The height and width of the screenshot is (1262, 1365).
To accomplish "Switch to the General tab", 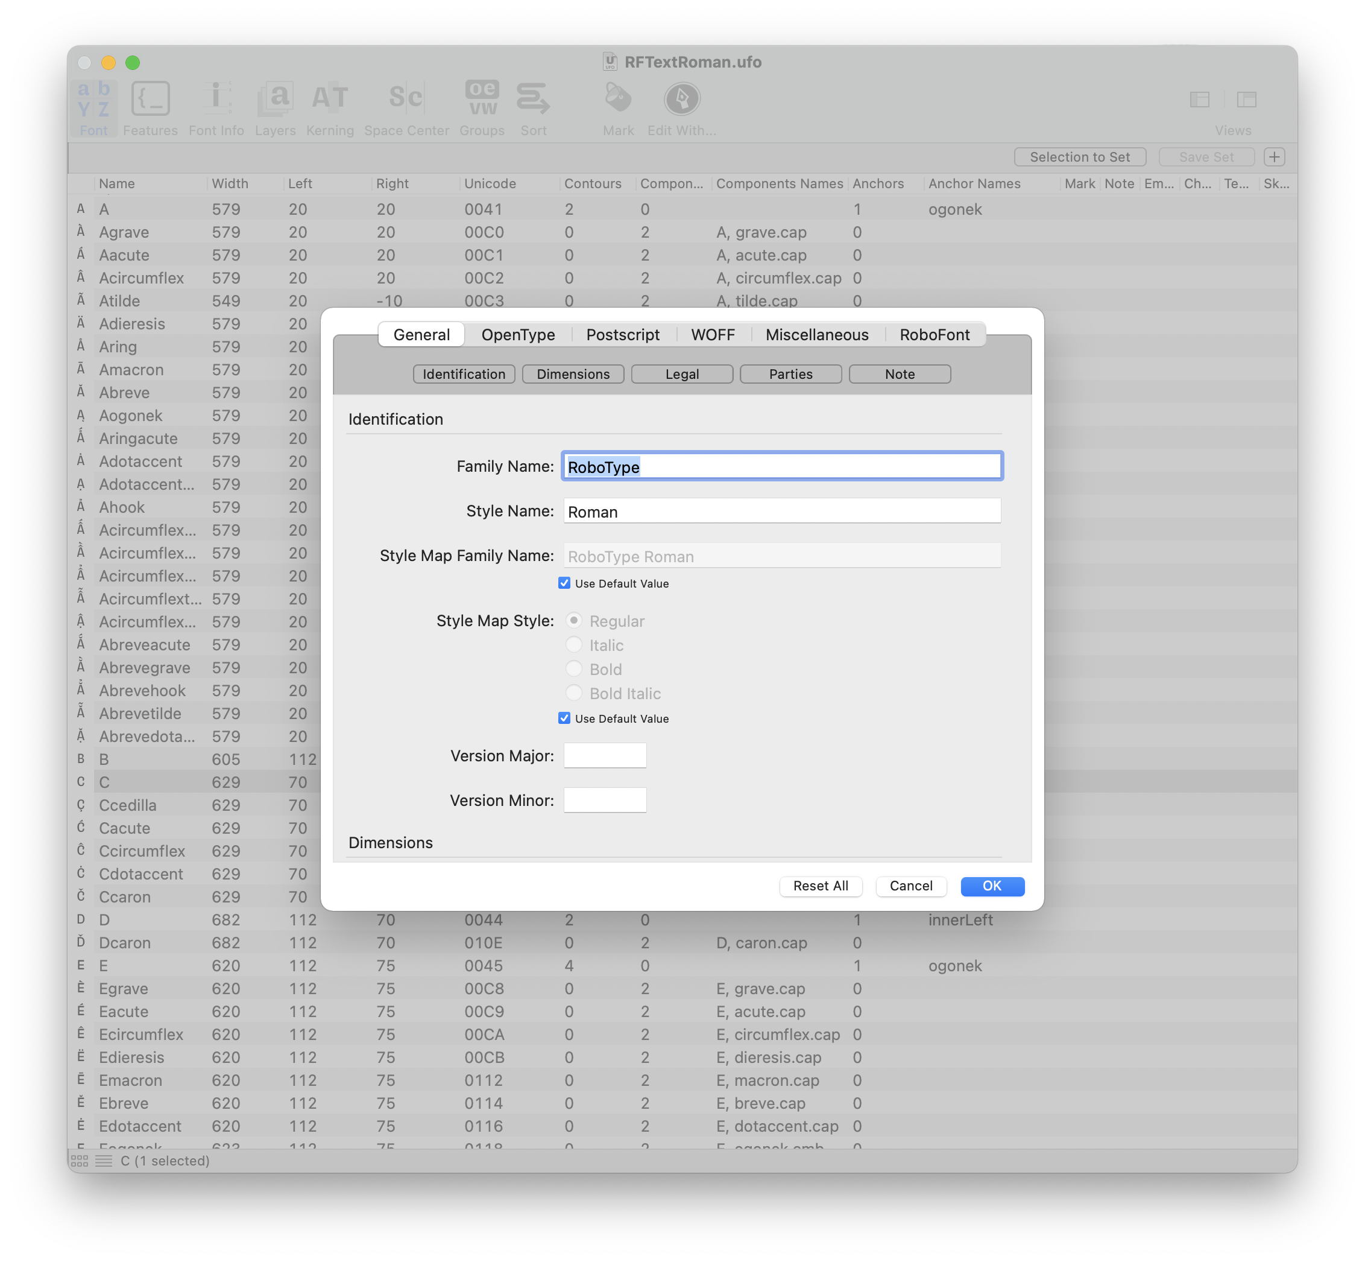I will pyautogui.click(x=421, y=335).
